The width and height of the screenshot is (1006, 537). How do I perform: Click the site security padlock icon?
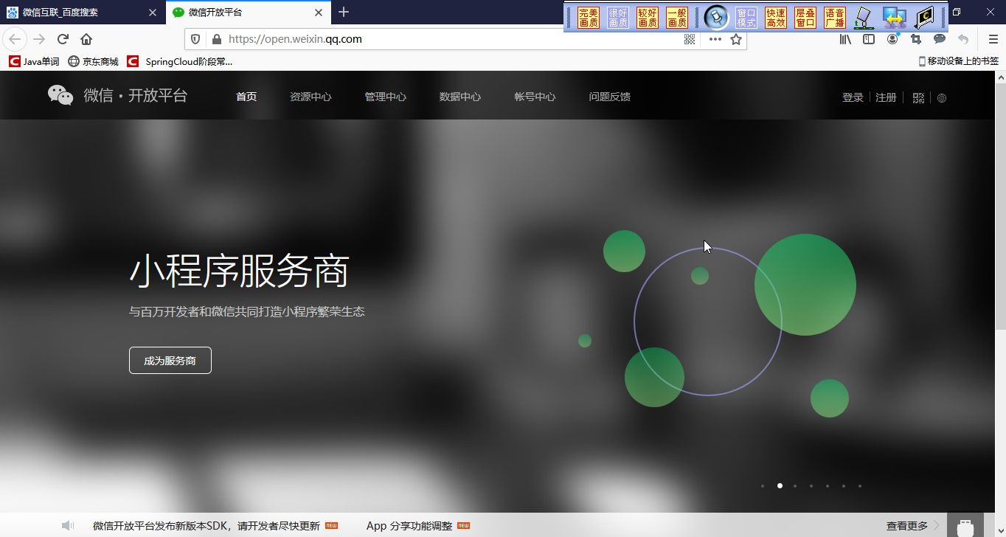click(x=216, y=39)
